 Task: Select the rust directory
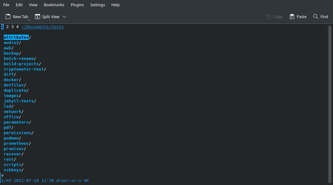9,159
